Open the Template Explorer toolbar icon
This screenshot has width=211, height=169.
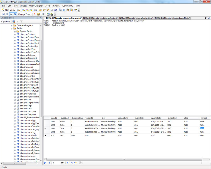tap(71, 10)
